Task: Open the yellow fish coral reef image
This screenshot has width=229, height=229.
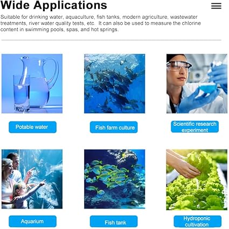Action: [114, 179]
